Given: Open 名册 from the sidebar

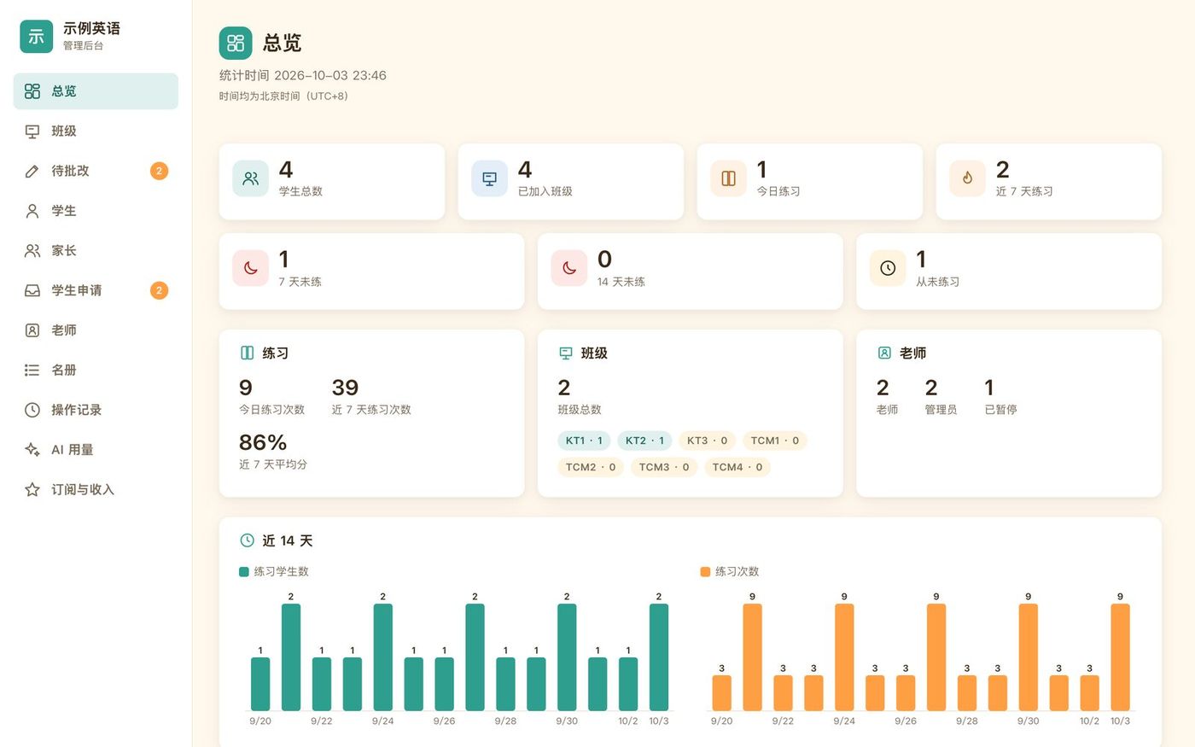Looking at the screenshot, I should tap(96, 371).
